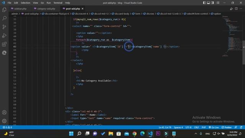Split the editor to the right
The width and height of the screenshot is (245, 138).
click(x=236, y=9)
